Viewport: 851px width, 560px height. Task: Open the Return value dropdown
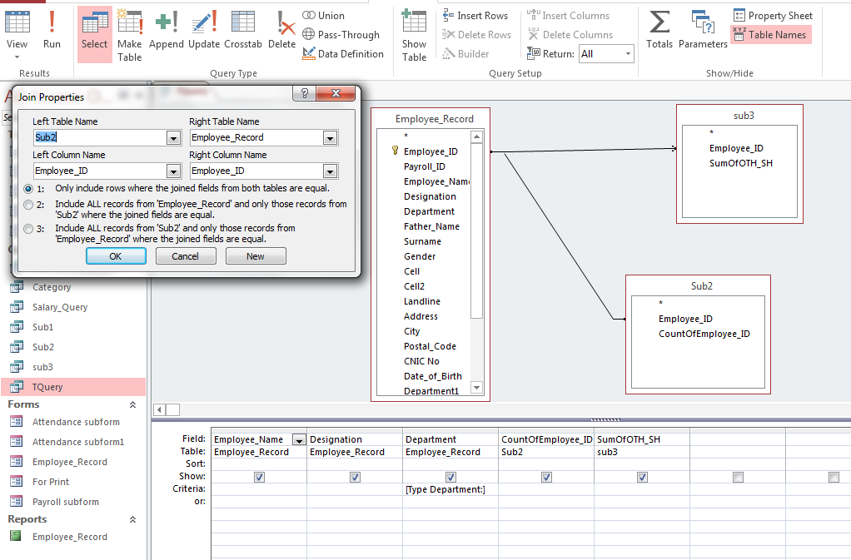[x=628, y=53]
